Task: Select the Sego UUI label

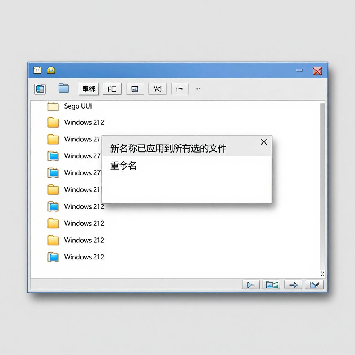Action: coord(78,106)
